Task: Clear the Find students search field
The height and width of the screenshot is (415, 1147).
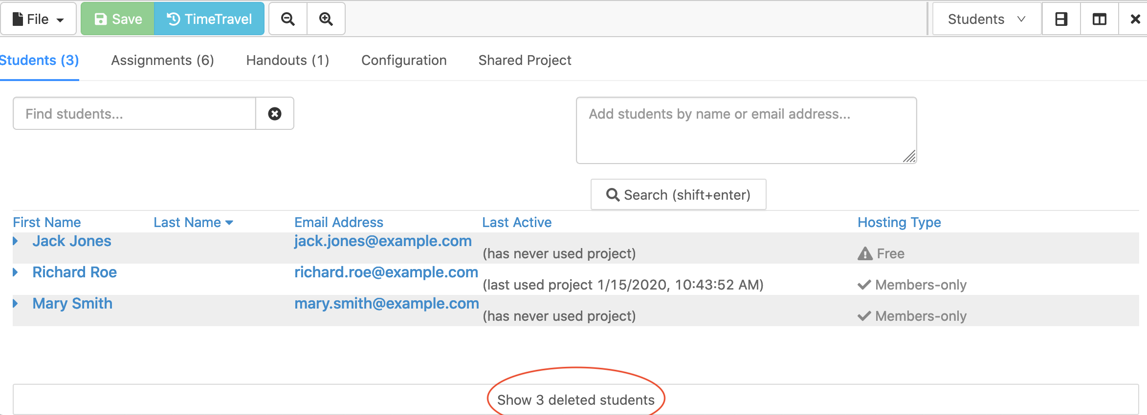Action: click(275, 114)
